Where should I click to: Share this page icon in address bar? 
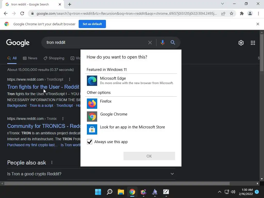click(223, 13)
